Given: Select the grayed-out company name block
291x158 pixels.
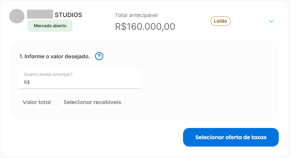Looking at the screenshot, I should pos(40,14).
